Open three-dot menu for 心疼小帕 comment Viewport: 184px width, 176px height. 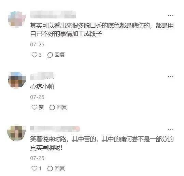(171, 76)
